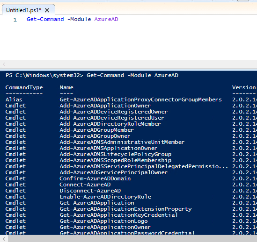This screenshot has height=242, width=257.
Task: Click the PS C:\Windows\system32> prompt line
Action: (x=92, y=75)
